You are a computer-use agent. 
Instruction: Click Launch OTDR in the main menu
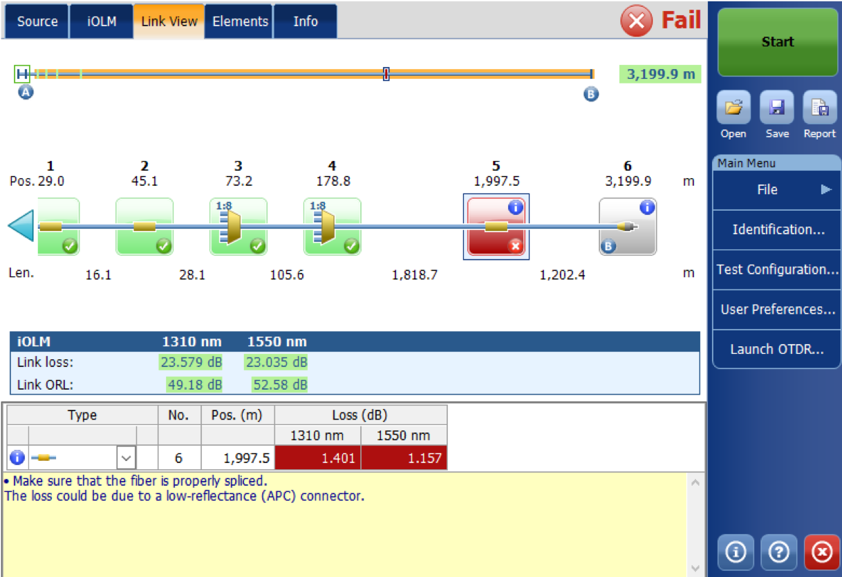(777, 349)
